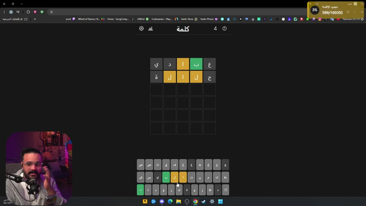This screenshot has height=206, width=366.
Task: Open the game settings gear
Action: (141, 29)
